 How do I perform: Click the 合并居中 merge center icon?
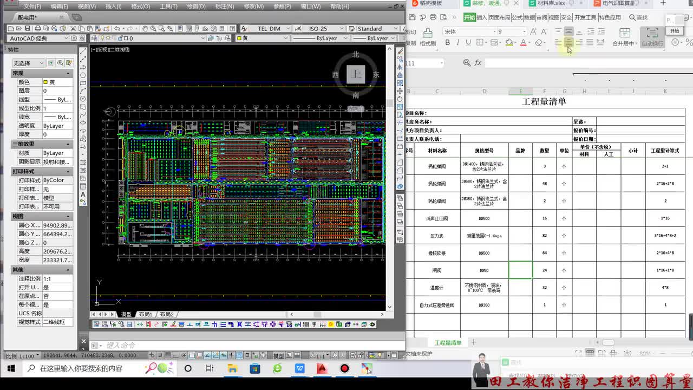click(625, 37)
